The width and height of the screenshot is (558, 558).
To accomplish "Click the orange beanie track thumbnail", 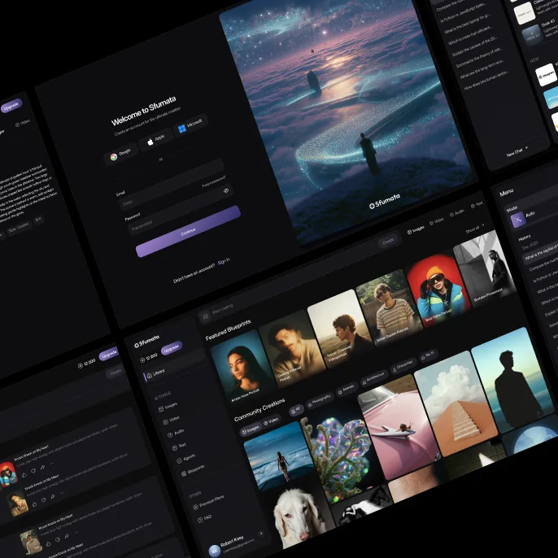I will (8, 474).
